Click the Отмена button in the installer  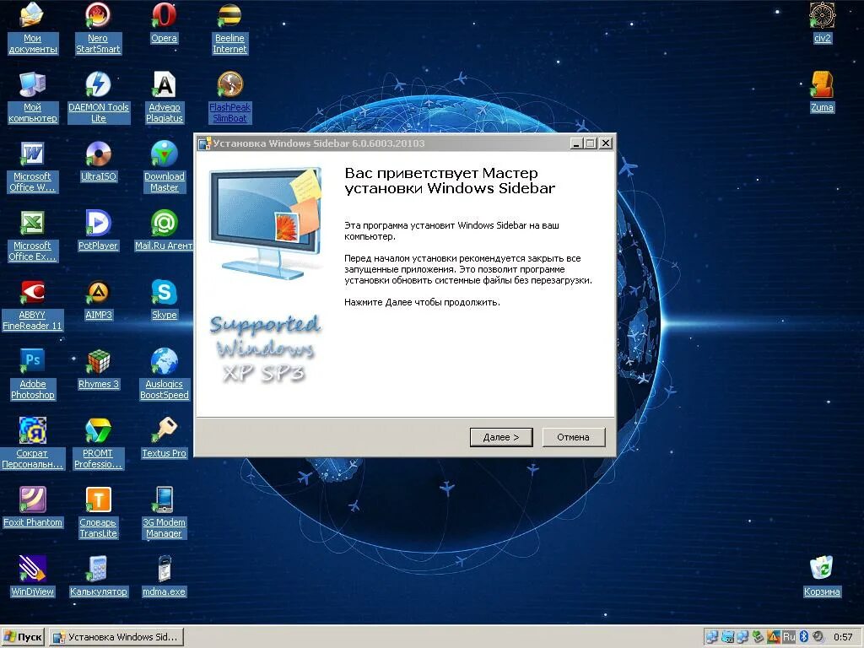click(573, 437)
